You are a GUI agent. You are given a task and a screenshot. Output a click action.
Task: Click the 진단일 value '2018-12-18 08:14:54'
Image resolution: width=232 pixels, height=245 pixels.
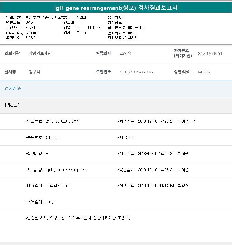click(x=156, y=185)
